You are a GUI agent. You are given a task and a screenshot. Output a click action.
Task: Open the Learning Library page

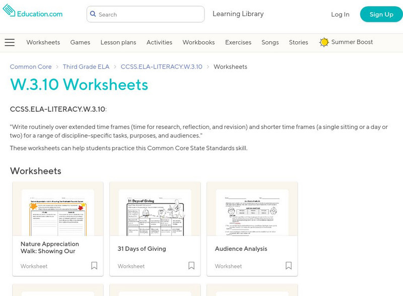(x=237, y=14)
